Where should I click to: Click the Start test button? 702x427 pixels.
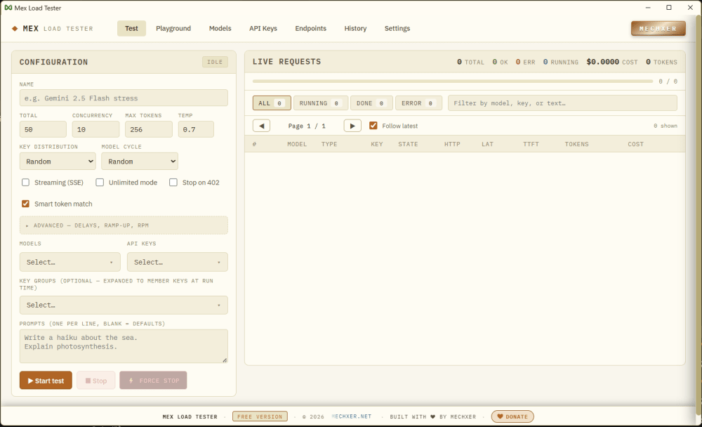coord(46,381)
